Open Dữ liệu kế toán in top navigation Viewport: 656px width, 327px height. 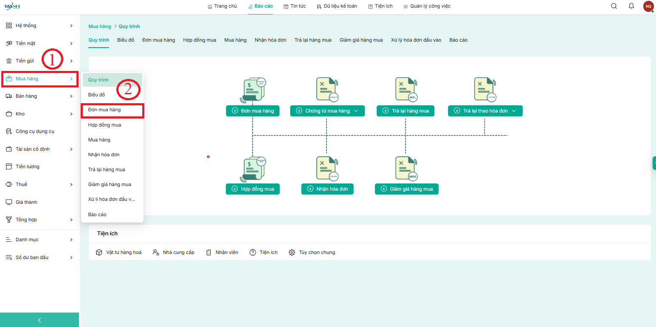337,6
